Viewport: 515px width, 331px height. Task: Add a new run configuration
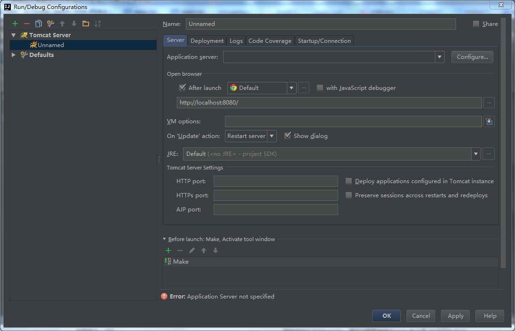point(15,24)
